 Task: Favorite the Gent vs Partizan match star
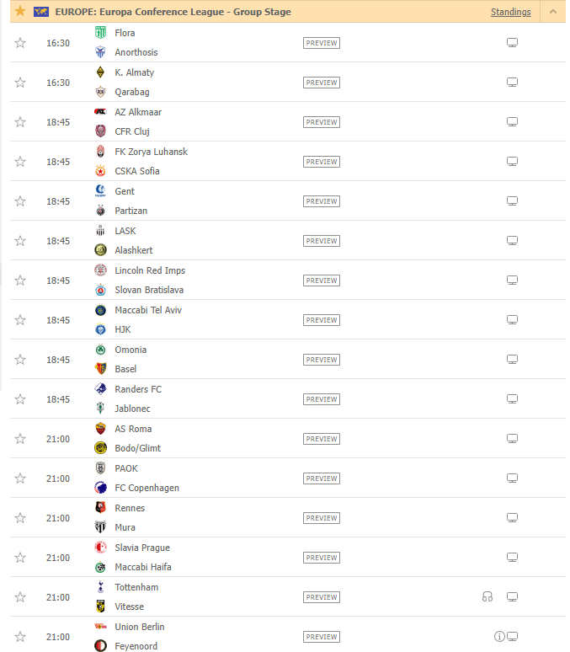(x=20, y=201)
